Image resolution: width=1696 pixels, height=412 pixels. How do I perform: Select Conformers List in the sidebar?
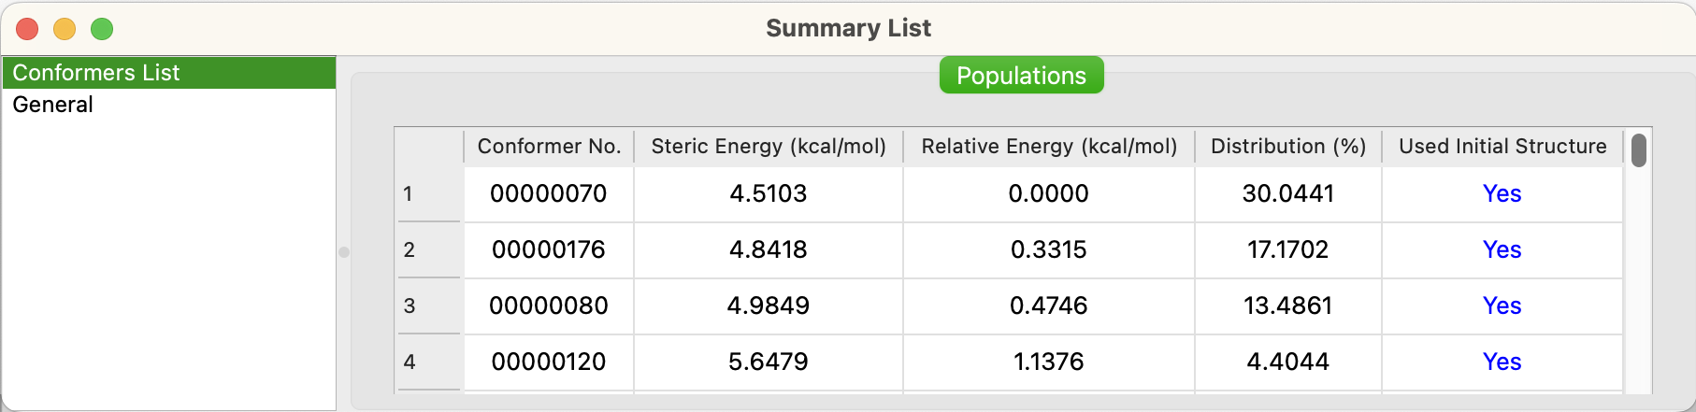96,73
